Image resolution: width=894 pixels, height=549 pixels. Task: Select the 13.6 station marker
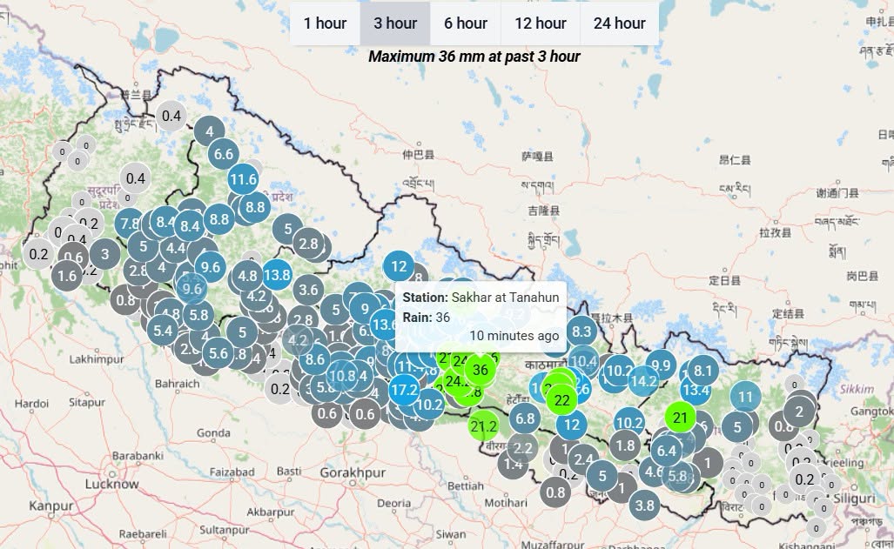384,325
